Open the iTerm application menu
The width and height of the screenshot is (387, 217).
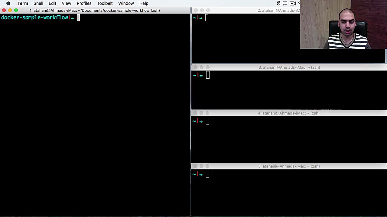22,3
